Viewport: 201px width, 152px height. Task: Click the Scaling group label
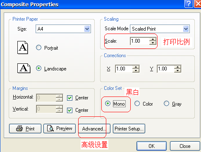(x=111, y=19)
